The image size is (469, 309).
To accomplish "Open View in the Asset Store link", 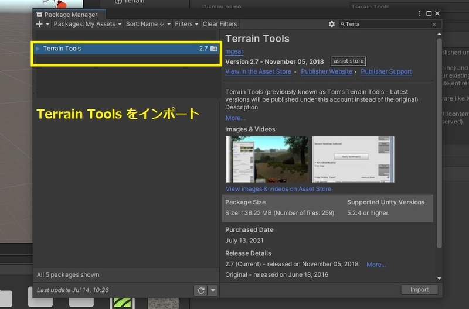I will (x=258, y=71).
